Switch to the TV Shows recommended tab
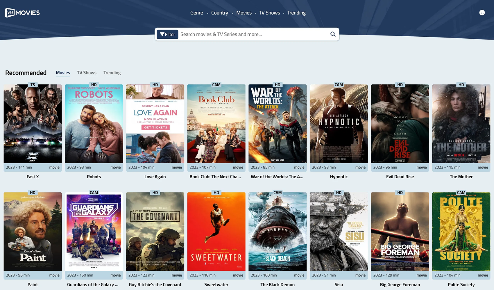 tap(87, 73)
